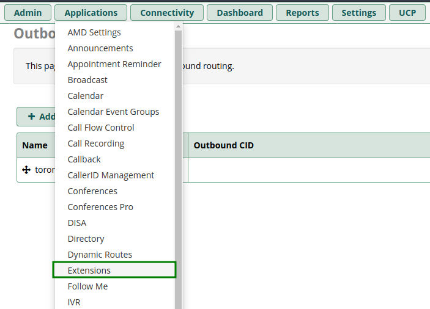430x309 pixels.
Task: Sort by the Outbound CID column header
Action: 223,145
